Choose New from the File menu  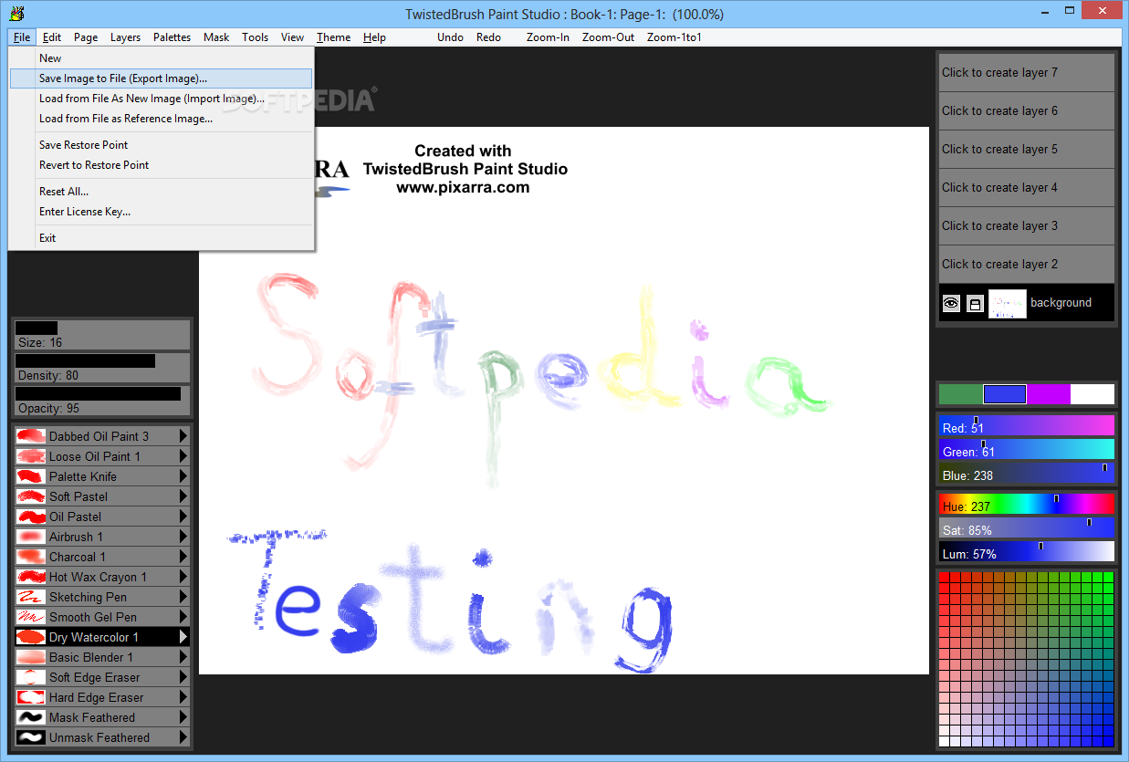[x=161, y=58]
